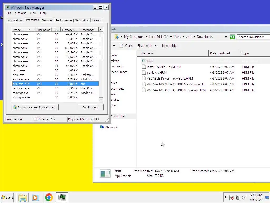Click the End Process button
270x203 pixels.
pyautogui.click(x=90, y=107)
